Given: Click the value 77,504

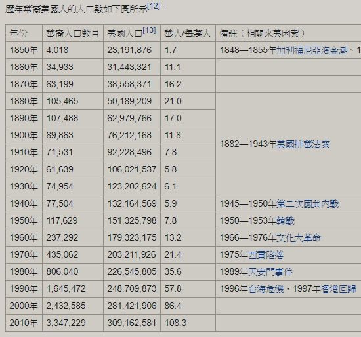Looking at the screenshot, I should coord(60,203).
